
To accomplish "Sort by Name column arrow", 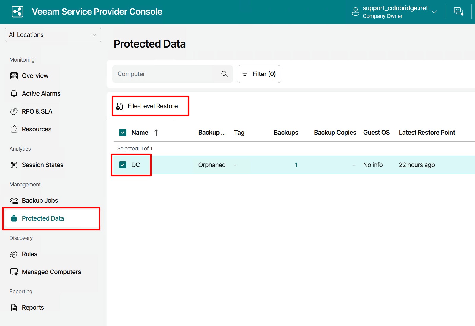I will pos(156,133).
